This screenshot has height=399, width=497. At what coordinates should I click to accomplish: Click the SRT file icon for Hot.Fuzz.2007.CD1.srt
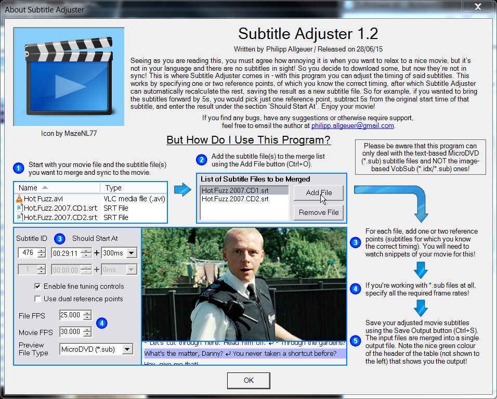19,208
